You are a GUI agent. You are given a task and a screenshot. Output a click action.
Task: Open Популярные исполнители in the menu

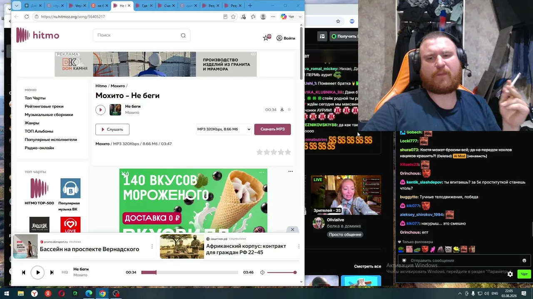click(51, 140)
